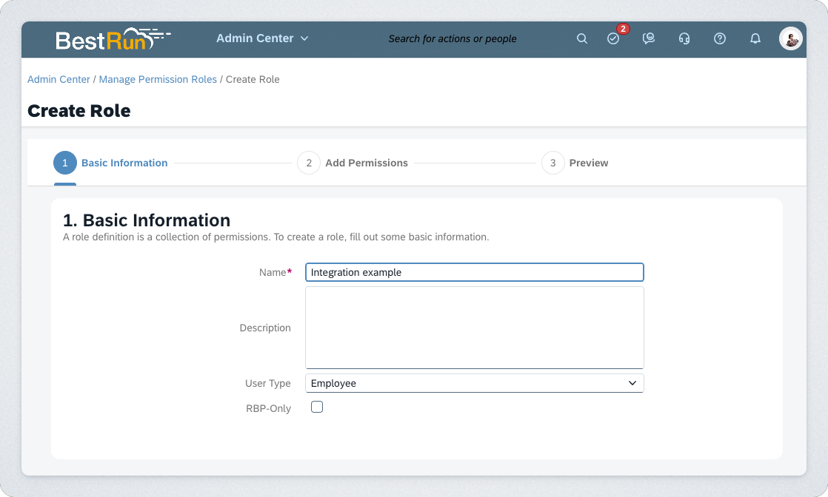828x497 pixels.
Task: Click into the Description text area
Action: click(x=474, y=327)
